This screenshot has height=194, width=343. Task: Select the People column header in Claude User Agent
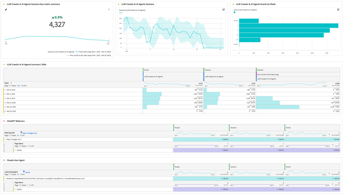(177, 167)
